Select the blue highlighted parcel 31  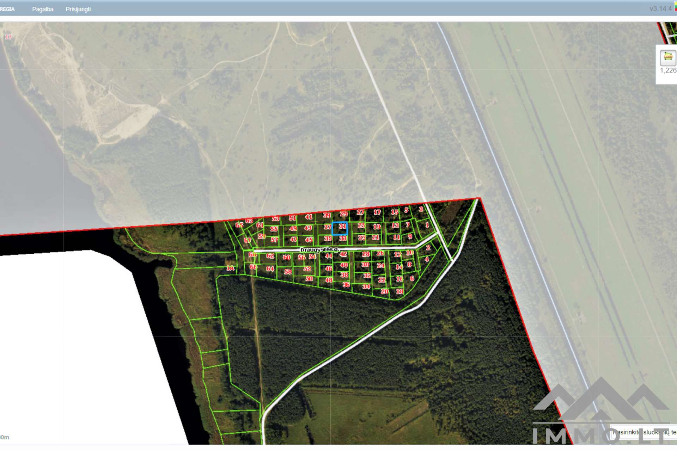point(340,228)
